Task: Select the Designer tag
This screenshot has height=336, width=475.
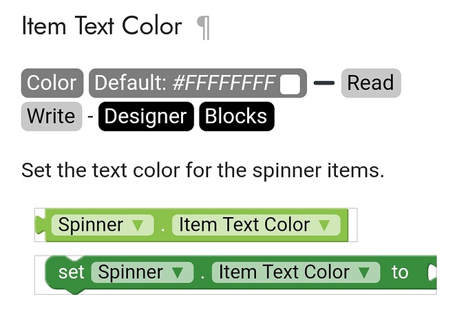Action: pos(146,116)
